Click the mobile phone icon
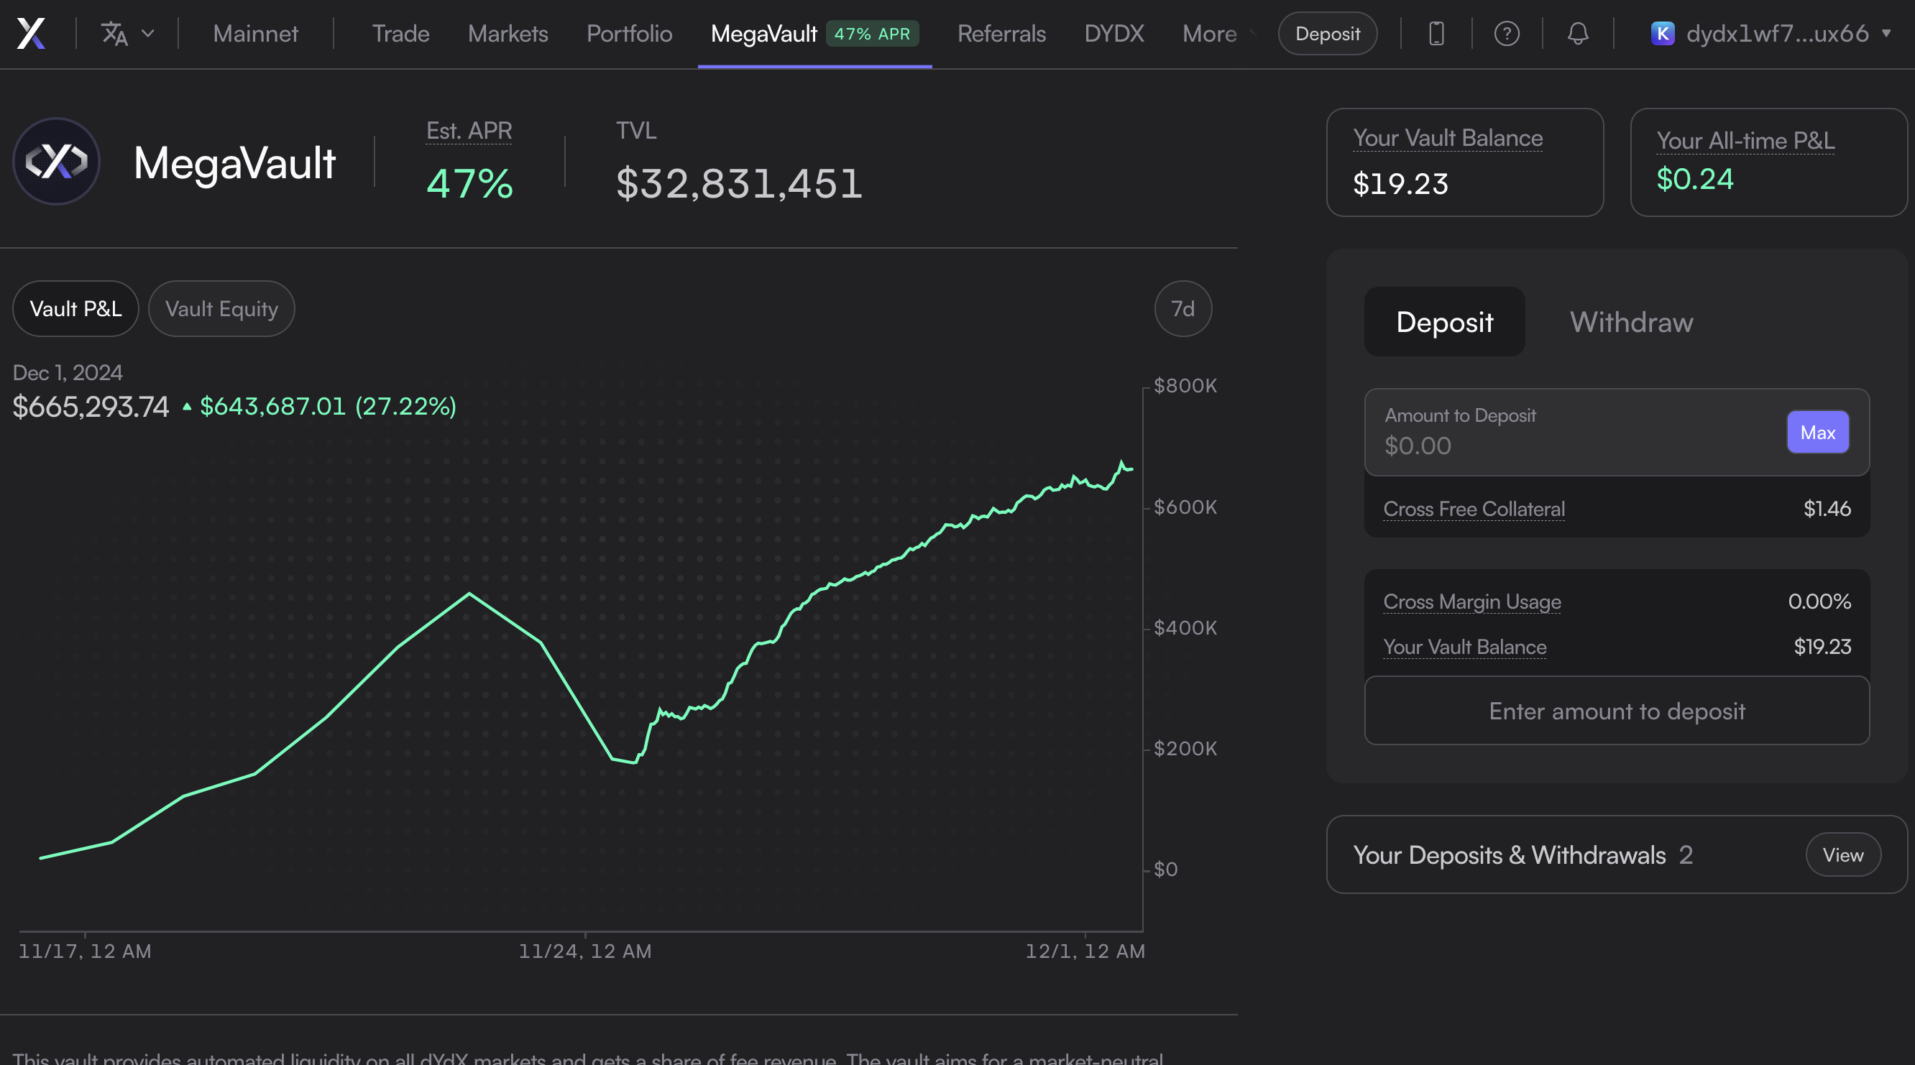Screen dimensions: 1915x1065 click(x=1436, y=34)
